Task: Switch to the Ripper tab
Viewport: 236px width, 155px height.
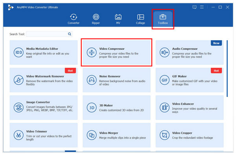Action: coord(96,19)
